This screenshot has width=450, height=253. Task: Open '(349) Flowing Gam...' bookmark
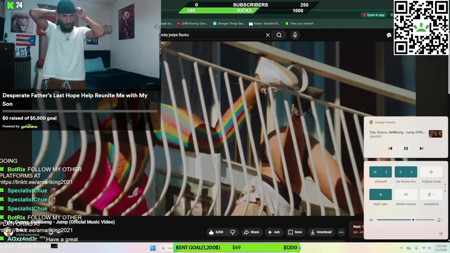[192, 24]
